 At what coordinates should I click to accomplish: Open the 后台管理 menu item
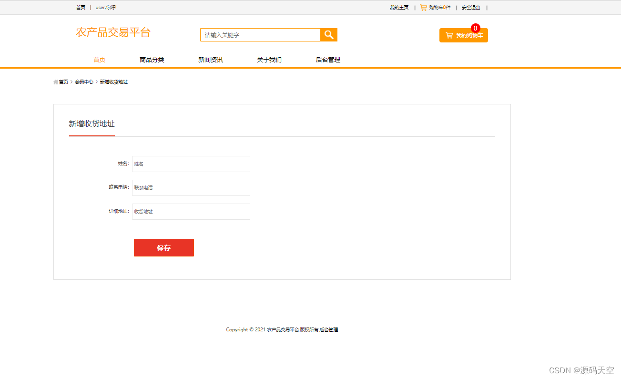click(327, 59)
